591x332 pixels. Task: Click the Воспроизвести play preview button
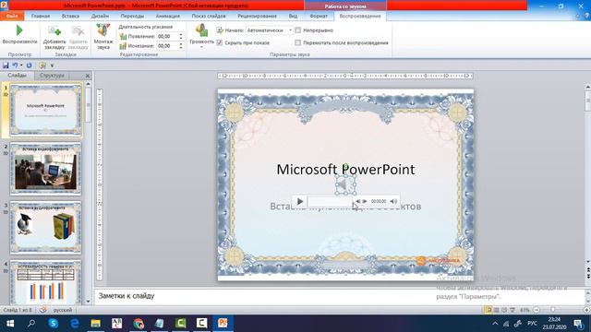[x=19, y=35]
